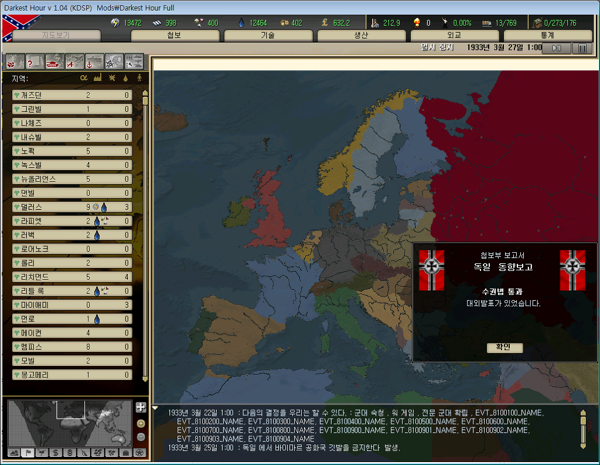Click the message log scrollbar thumb
The height and width of the screenshot is (465, 600).
pyautogui.click(x=583, y=420)
